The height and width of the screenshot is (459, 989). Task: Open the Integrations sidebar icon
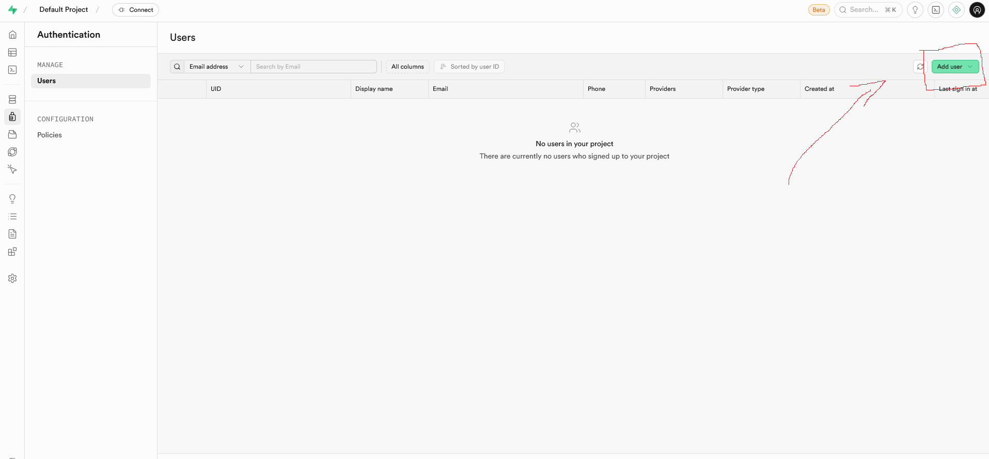[12, 251]
